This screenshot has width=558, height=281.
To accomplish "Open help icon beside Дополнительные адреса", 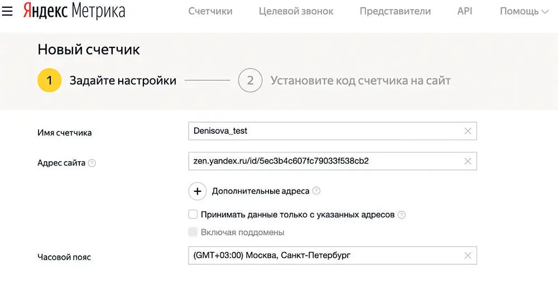I will (316, 191).
